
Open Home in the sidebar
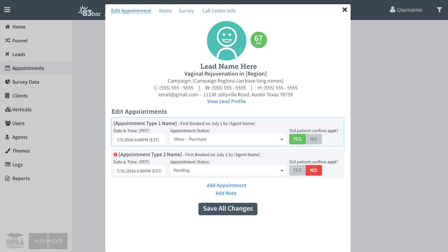(x=36, y=27)
